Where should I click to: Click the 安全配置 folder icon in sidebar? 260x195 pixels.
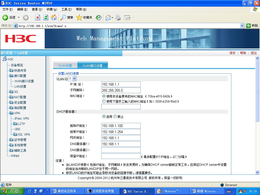pos(11,103)
